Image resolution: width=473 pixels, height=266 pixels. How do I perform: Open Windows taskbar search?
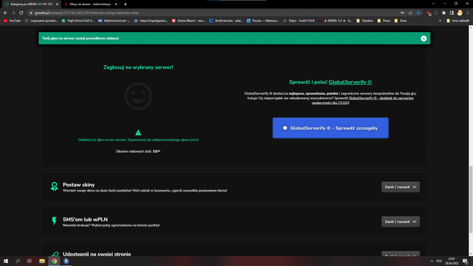[18, 261]
